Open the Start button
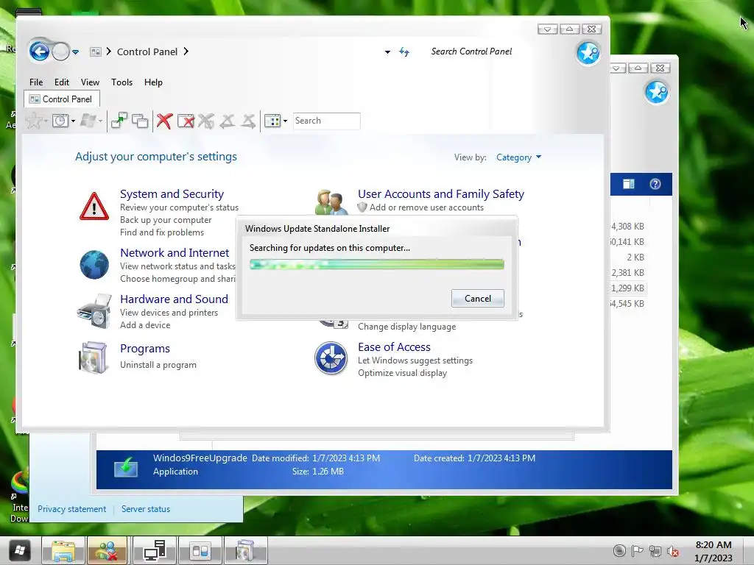This screenshot has height=565, width=754. [18, 550]
